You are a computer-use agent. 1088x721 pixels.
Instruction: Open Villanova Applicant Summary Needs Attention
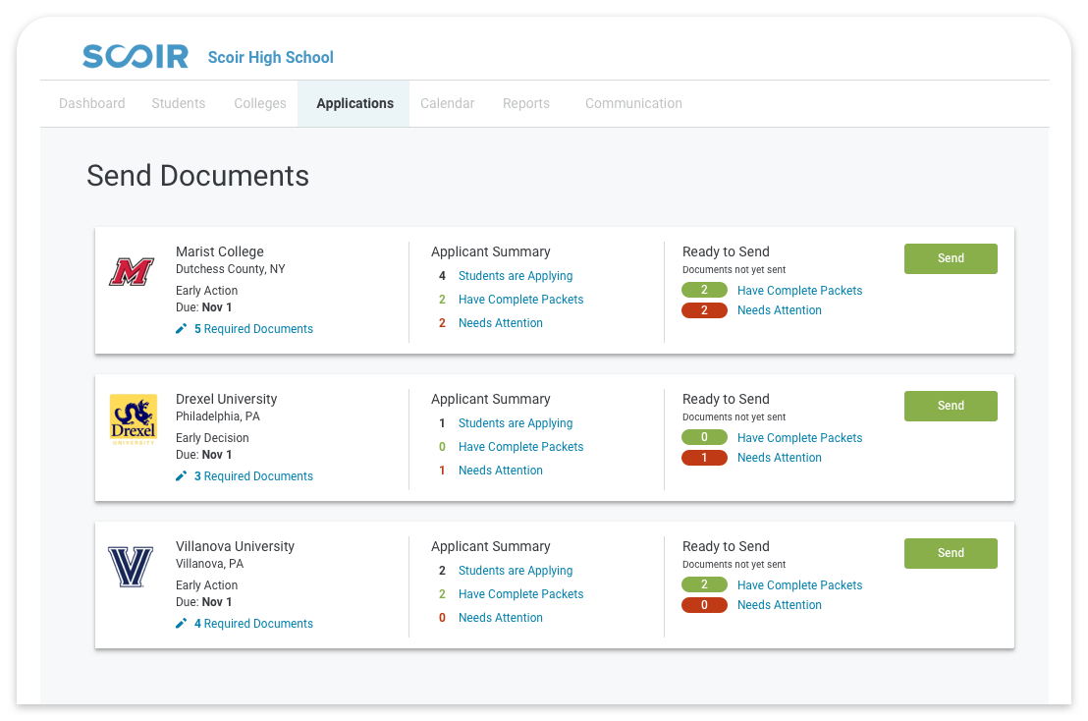[x=501, y=618]
